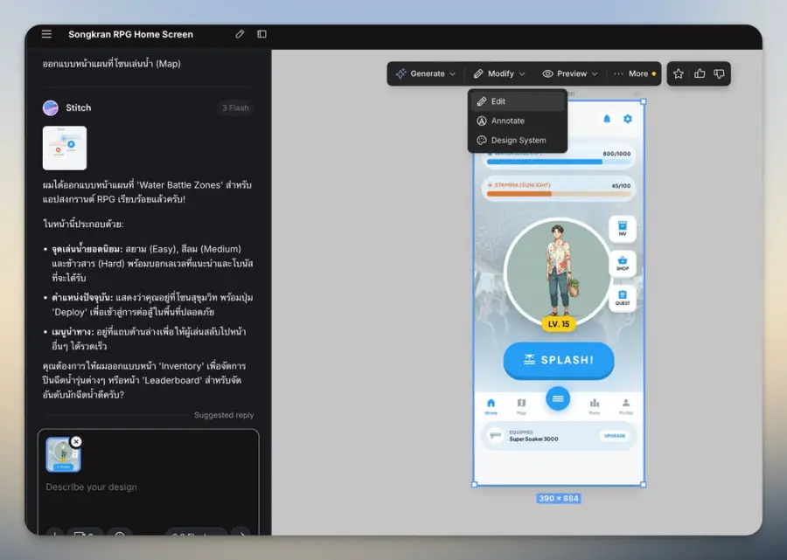Open the Generate dropdown
787x560 pixels.
coord(425,73)
